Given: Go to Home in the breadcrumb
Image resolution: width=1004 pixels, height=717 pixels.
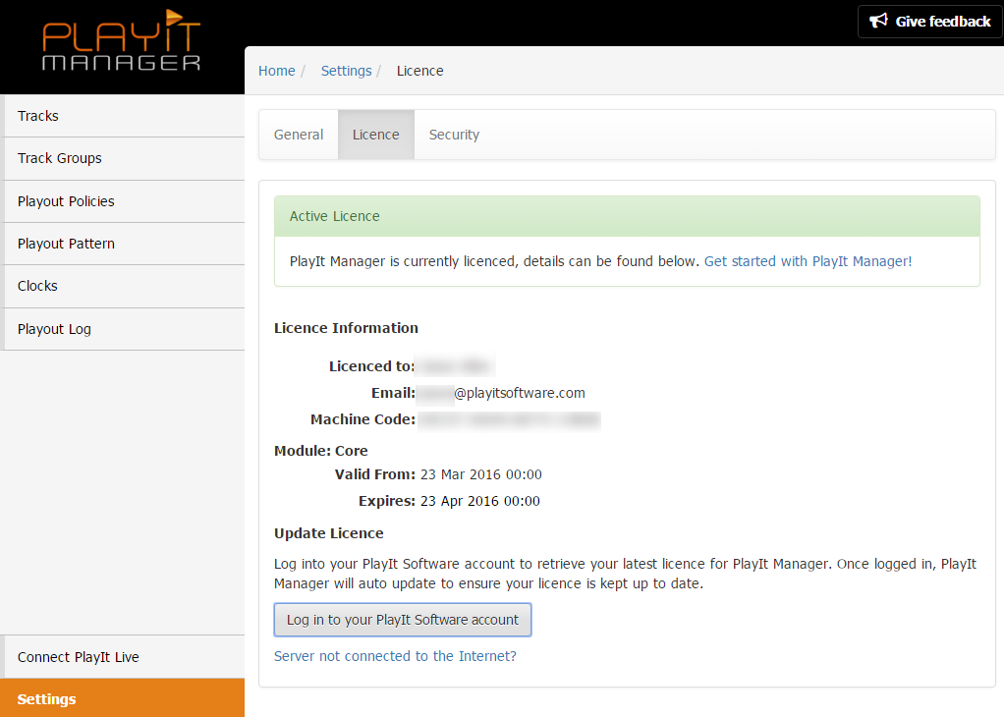Looking at the screenshot, I should (x=276, y=71).
